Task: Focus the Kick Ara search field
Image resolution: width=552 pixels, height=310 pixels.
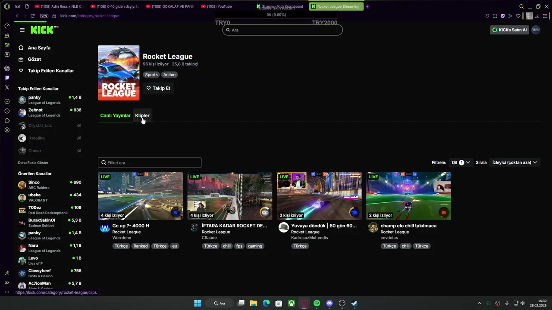Action: coord(282,30)
